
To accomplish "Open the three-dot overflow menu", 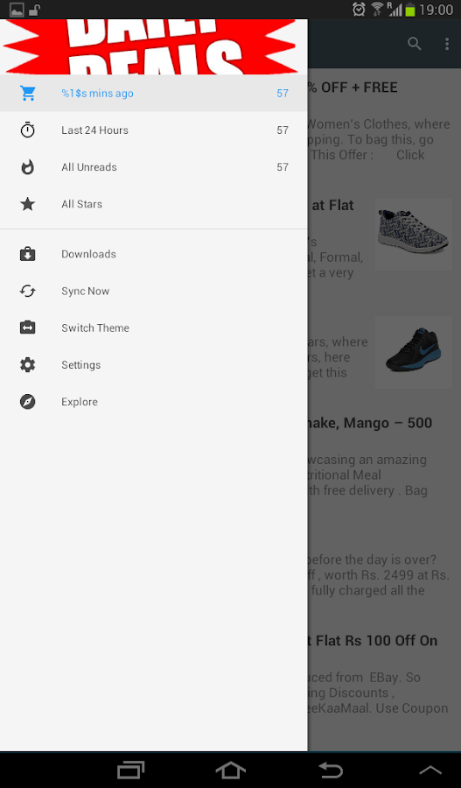I will [x=446, y=44].
